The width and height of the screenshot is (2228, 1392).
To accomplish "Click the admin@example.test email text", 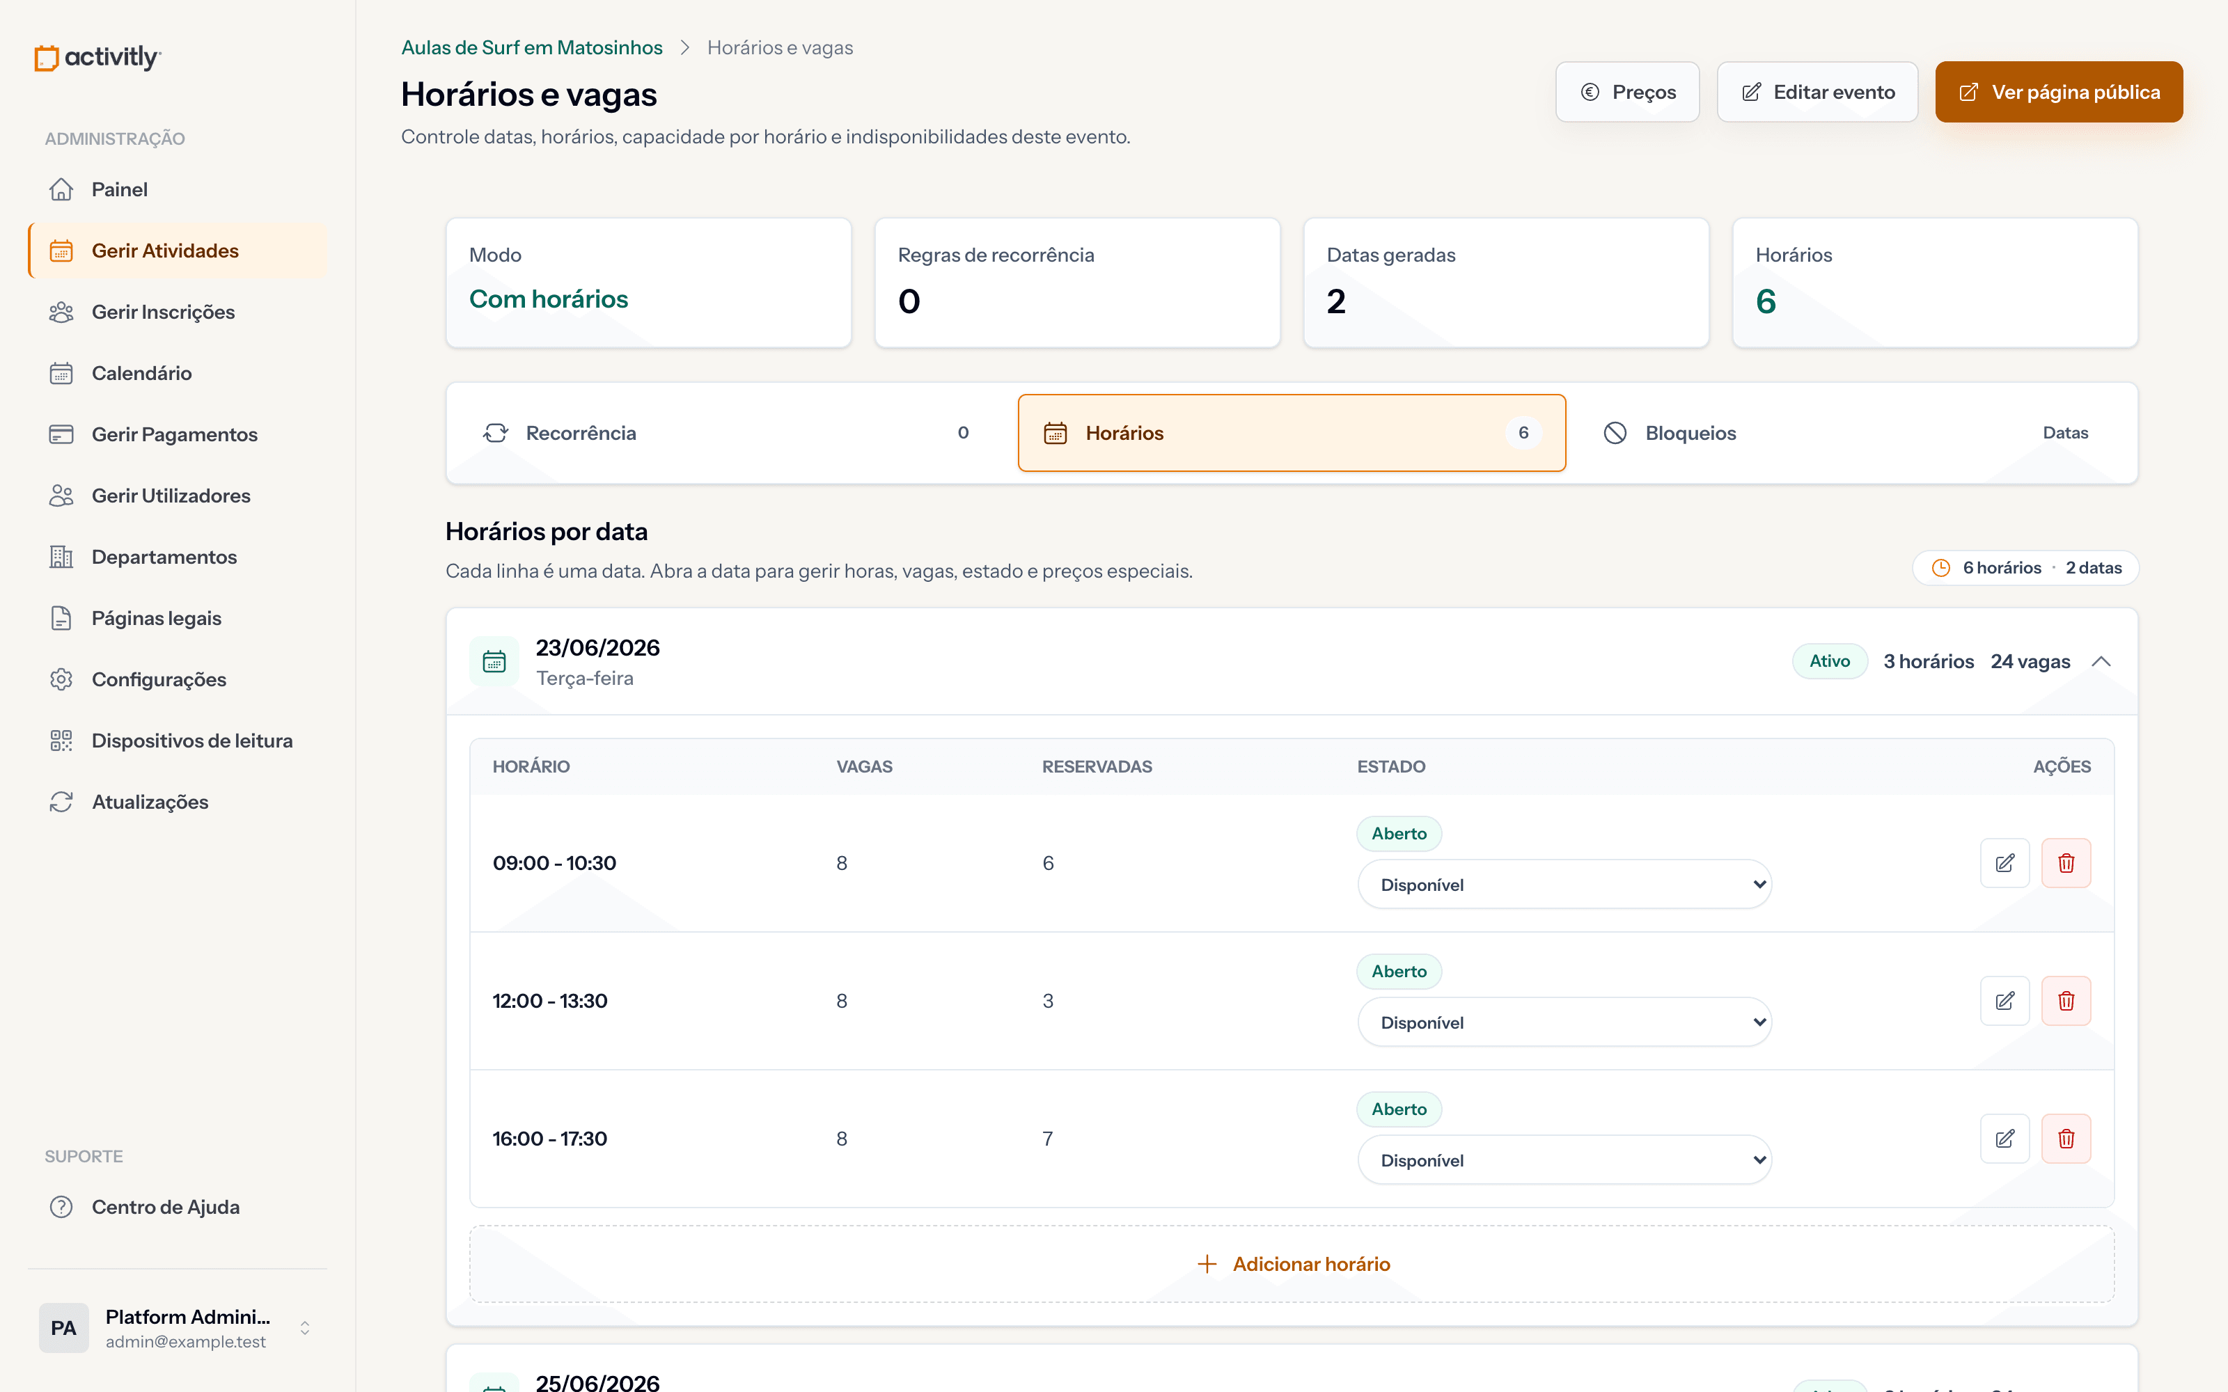I will pyautogui.click(x=186, y=1343).
